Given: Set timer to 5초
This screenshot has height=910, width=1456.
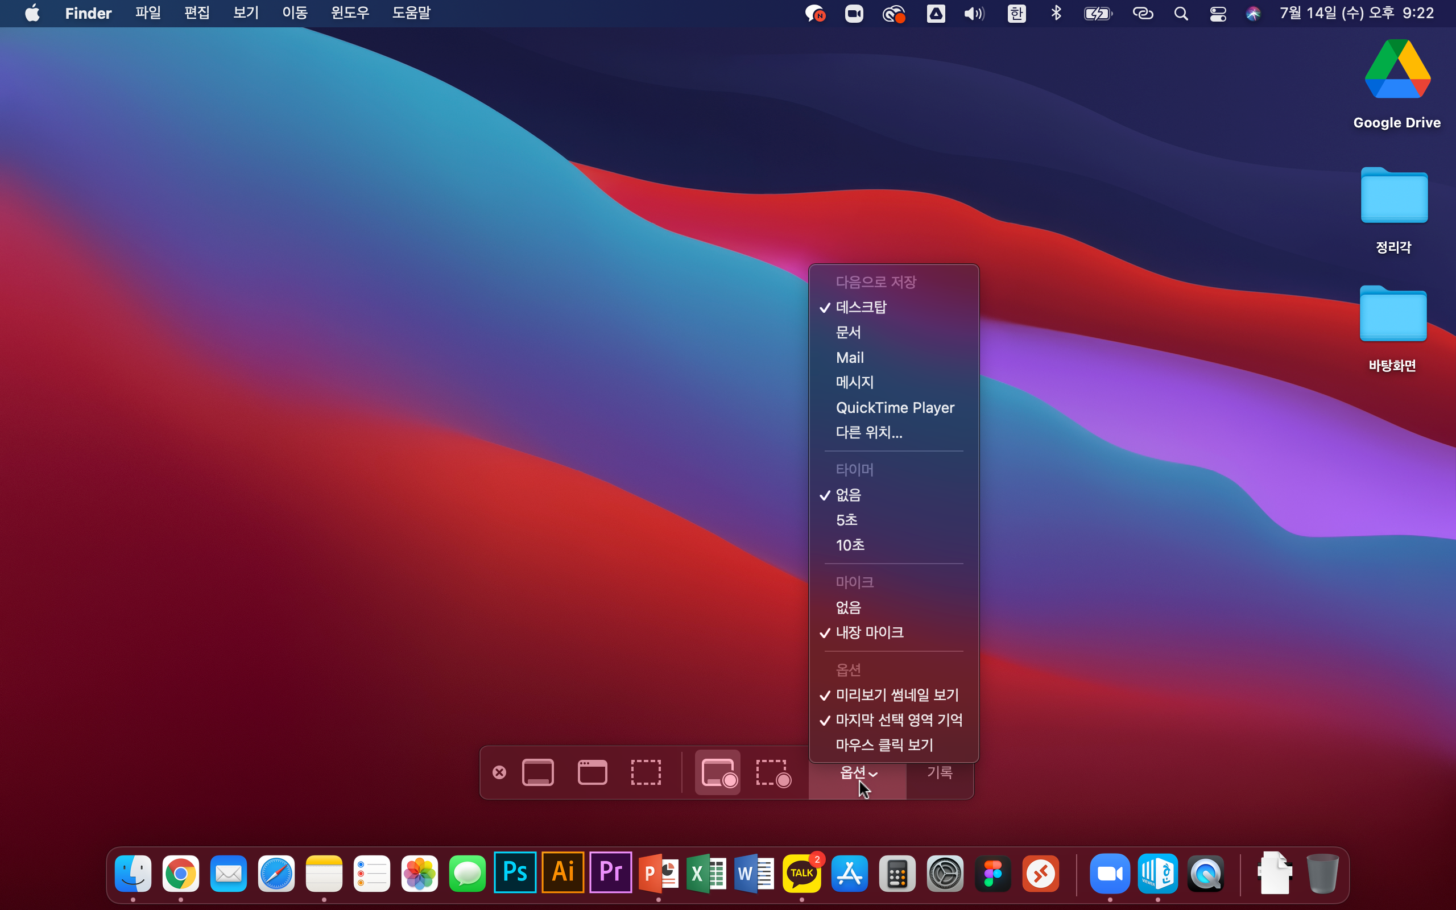Looking at the screenshot, I should [846, 520].
